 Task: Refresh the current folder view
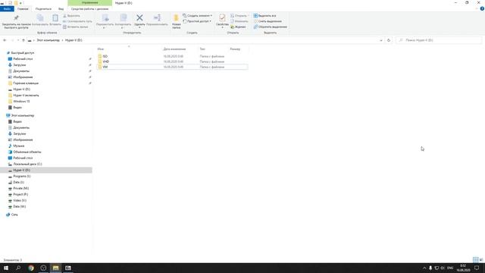[389, 40]
